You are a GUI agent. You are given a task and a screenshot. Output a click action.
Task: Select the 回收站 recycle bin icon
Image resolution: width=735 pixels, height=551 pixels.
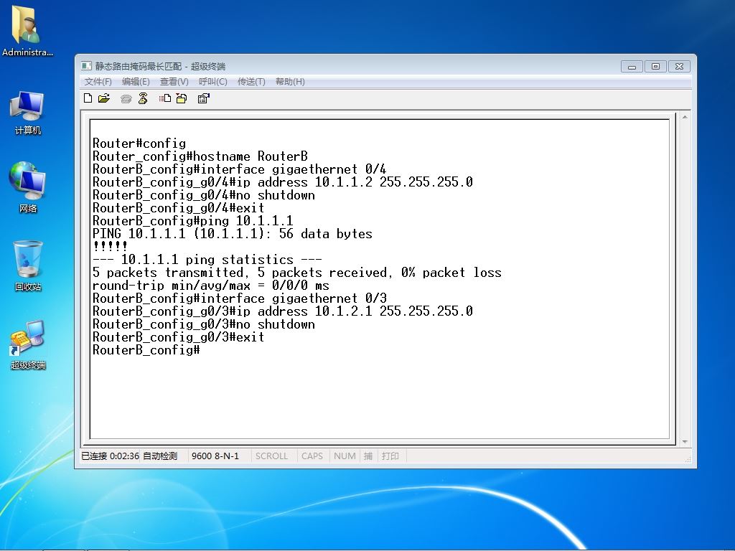28,265
